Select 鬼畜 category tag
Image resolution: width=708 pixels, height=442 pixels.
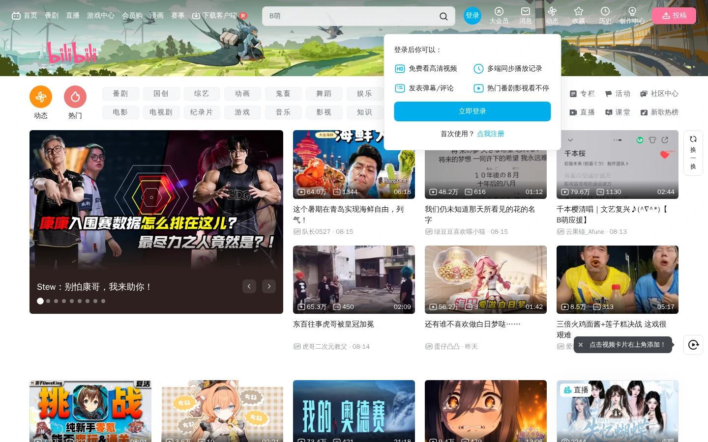pyautogui.click(x=284, y=94)
